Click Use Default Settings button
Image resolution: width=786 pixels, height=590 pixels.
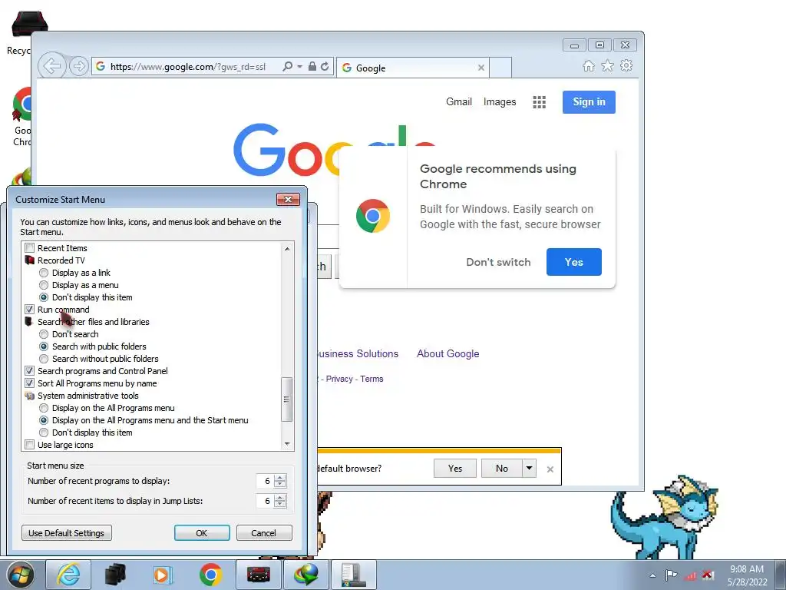[67, 533]
